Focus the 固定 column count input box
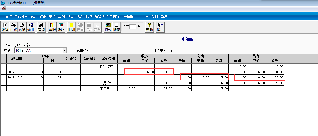The height and width of the screenshot is (136, 318). [133, 26]
